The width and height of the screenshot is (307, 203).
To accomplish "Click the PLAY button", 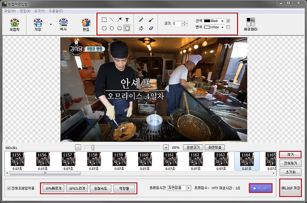I will coord(261,188).
